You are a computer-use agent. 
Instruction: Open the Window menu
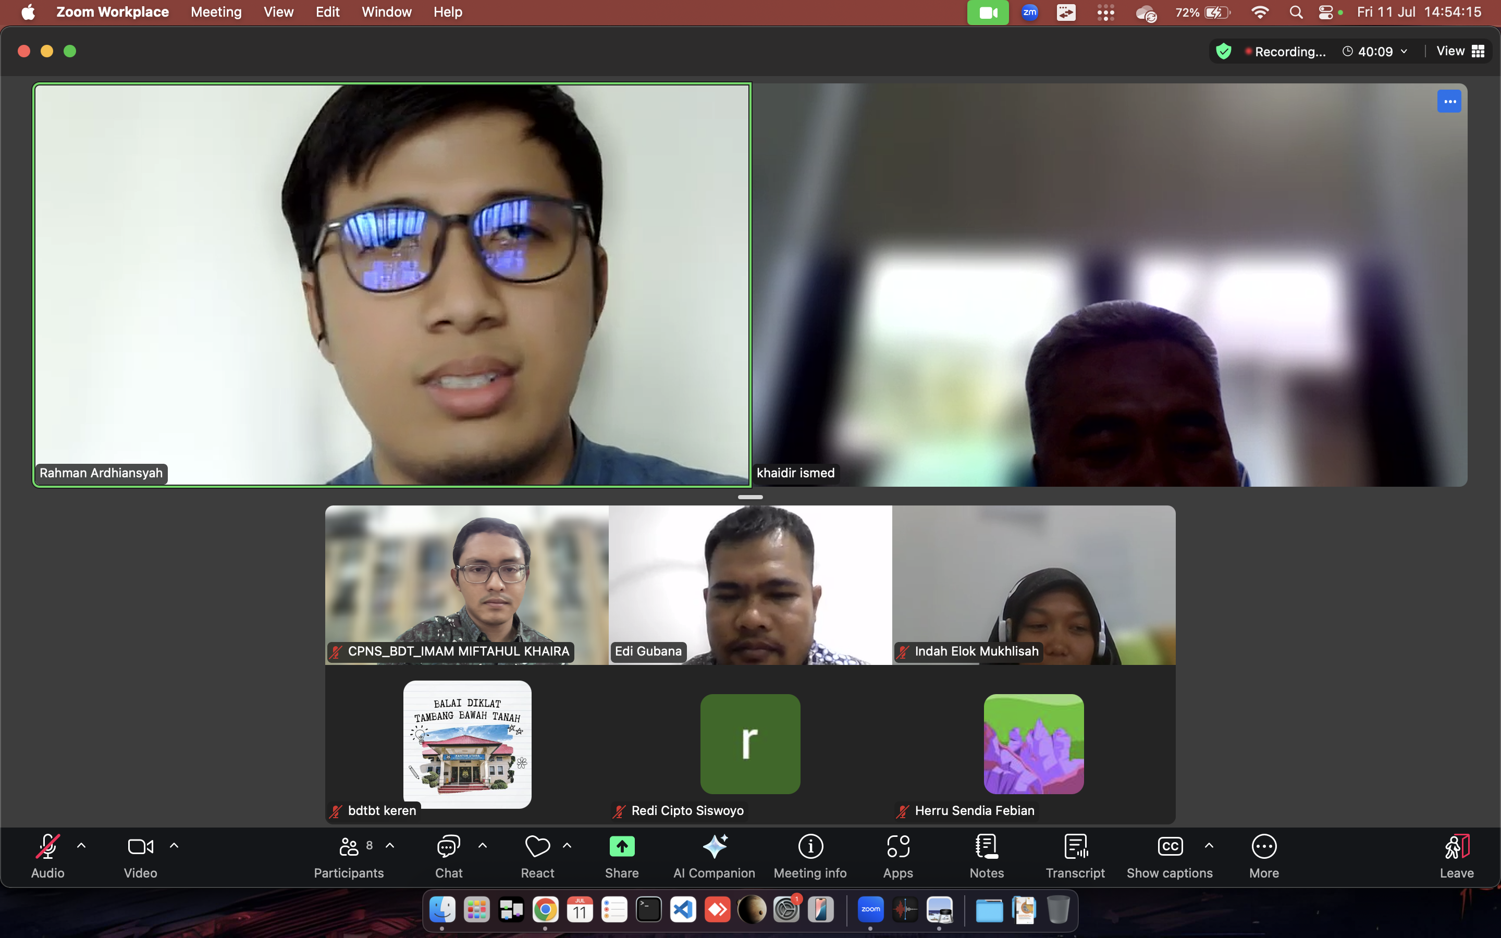386,13
